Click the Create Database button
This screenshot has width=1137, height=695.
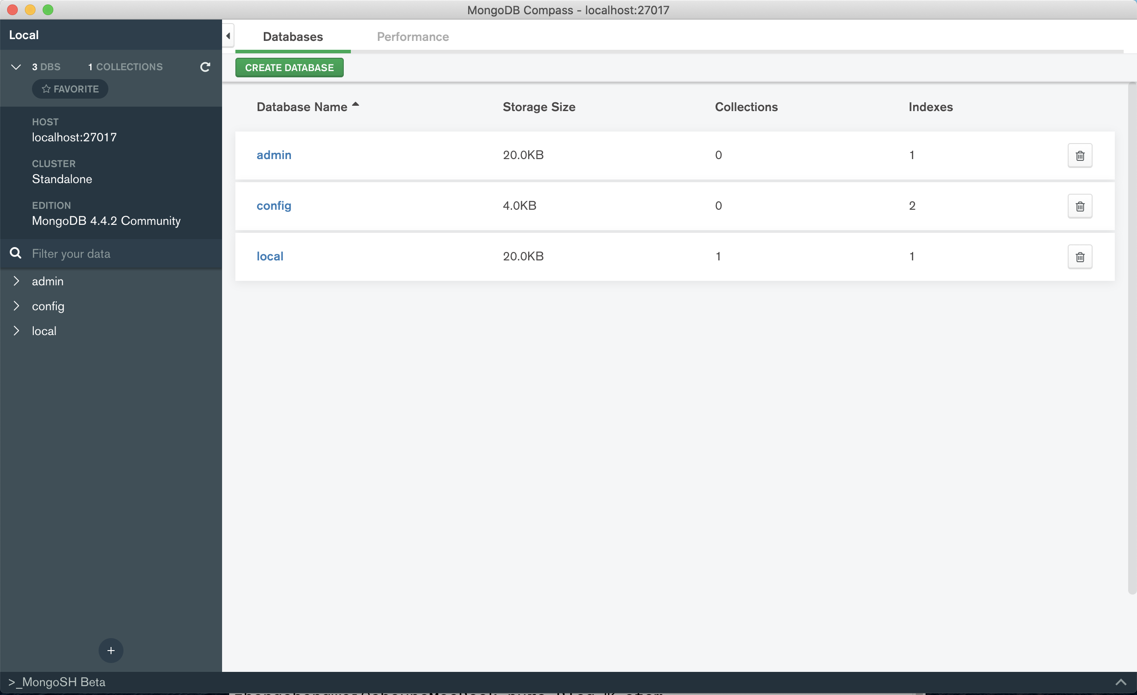(x=289, y=68)
